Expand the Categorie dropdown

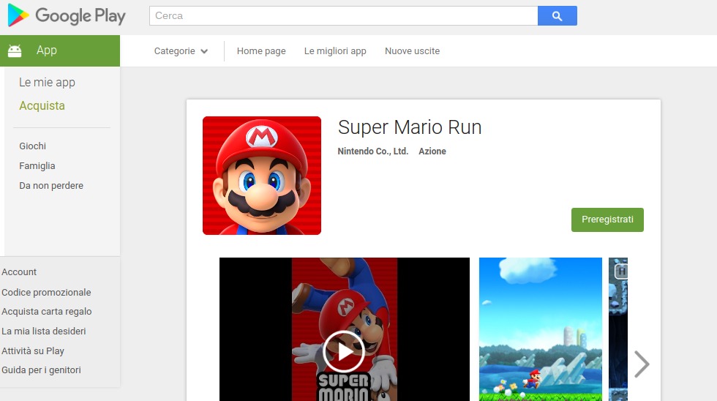pyautogui.click(x=181, y=51)
